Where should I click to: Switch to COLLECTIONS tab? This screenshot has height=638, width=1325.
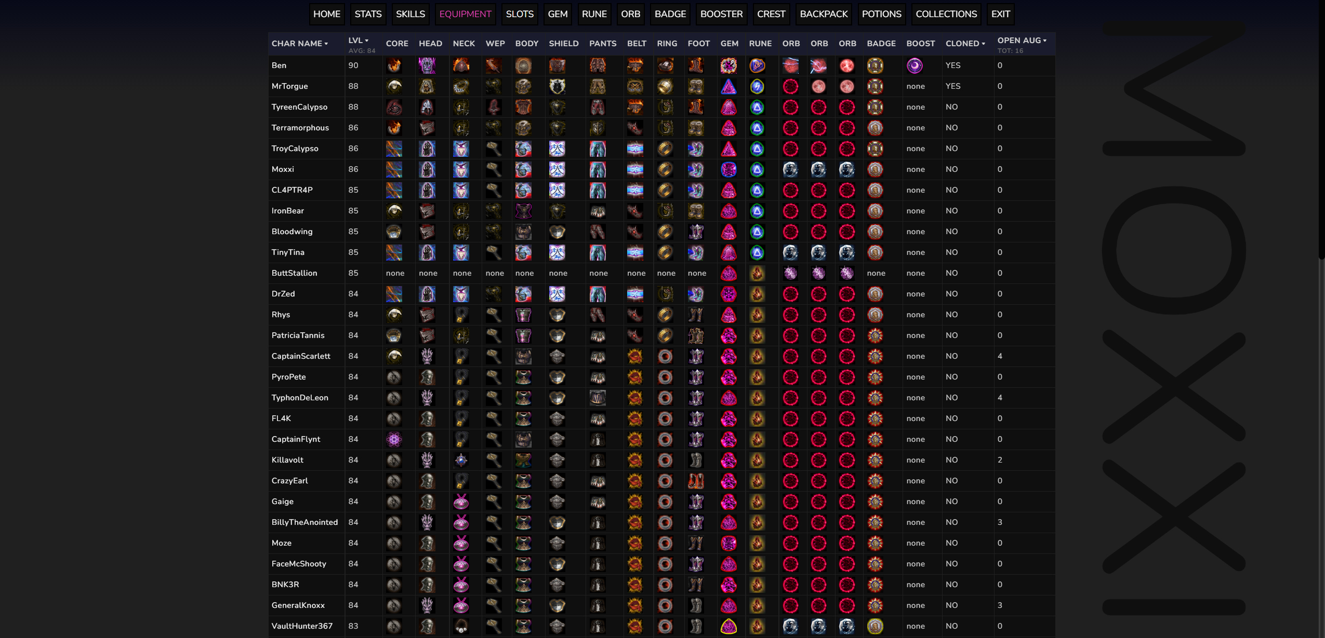(946, 14)
